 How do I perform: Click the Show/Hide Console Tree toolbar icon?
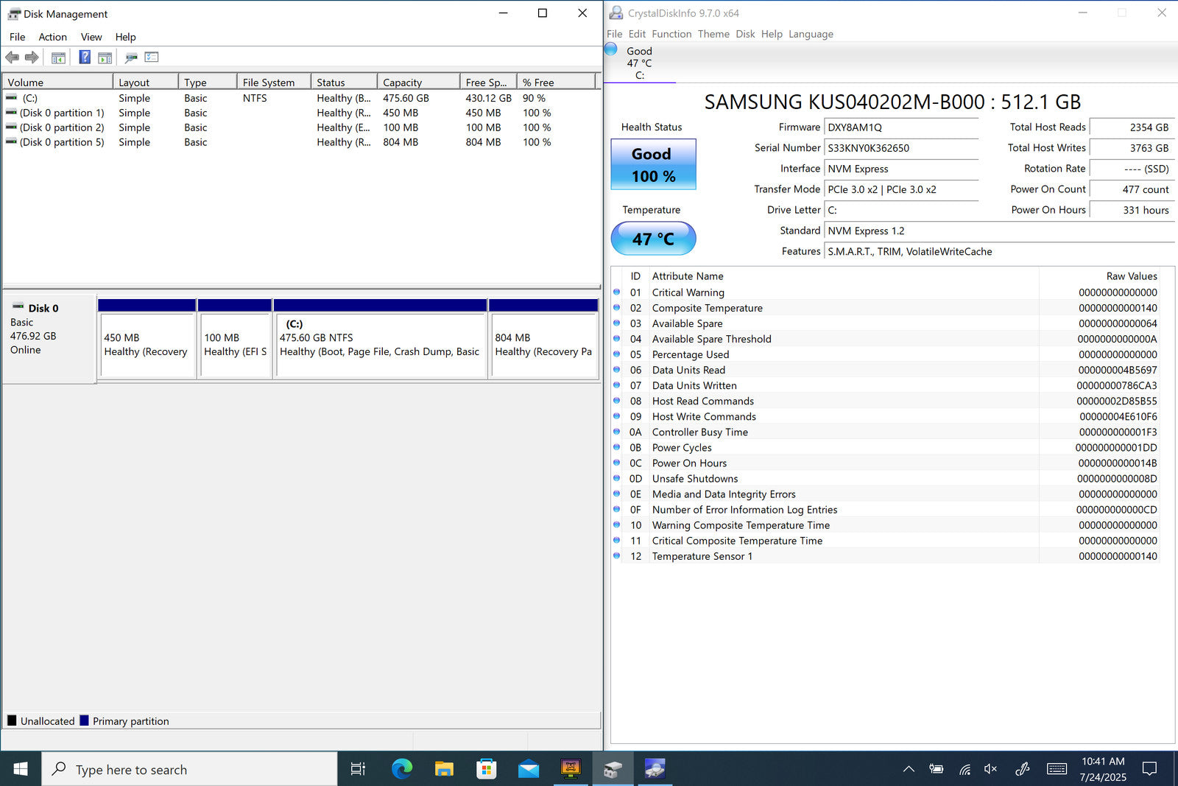59,57
